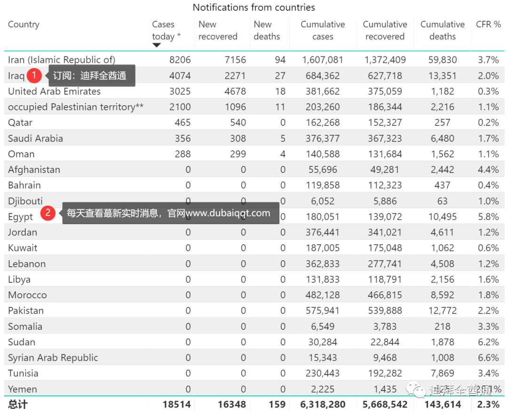Click Iraq cases today value 4074
The image size is (508, 413).
pyautogui.click(x=180, y=76)
